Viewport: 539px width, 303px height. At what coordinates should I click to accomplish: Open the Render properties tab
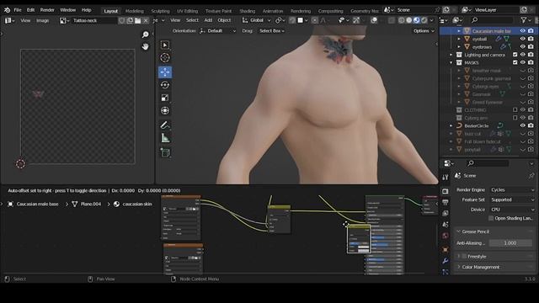tap(446, 191)
